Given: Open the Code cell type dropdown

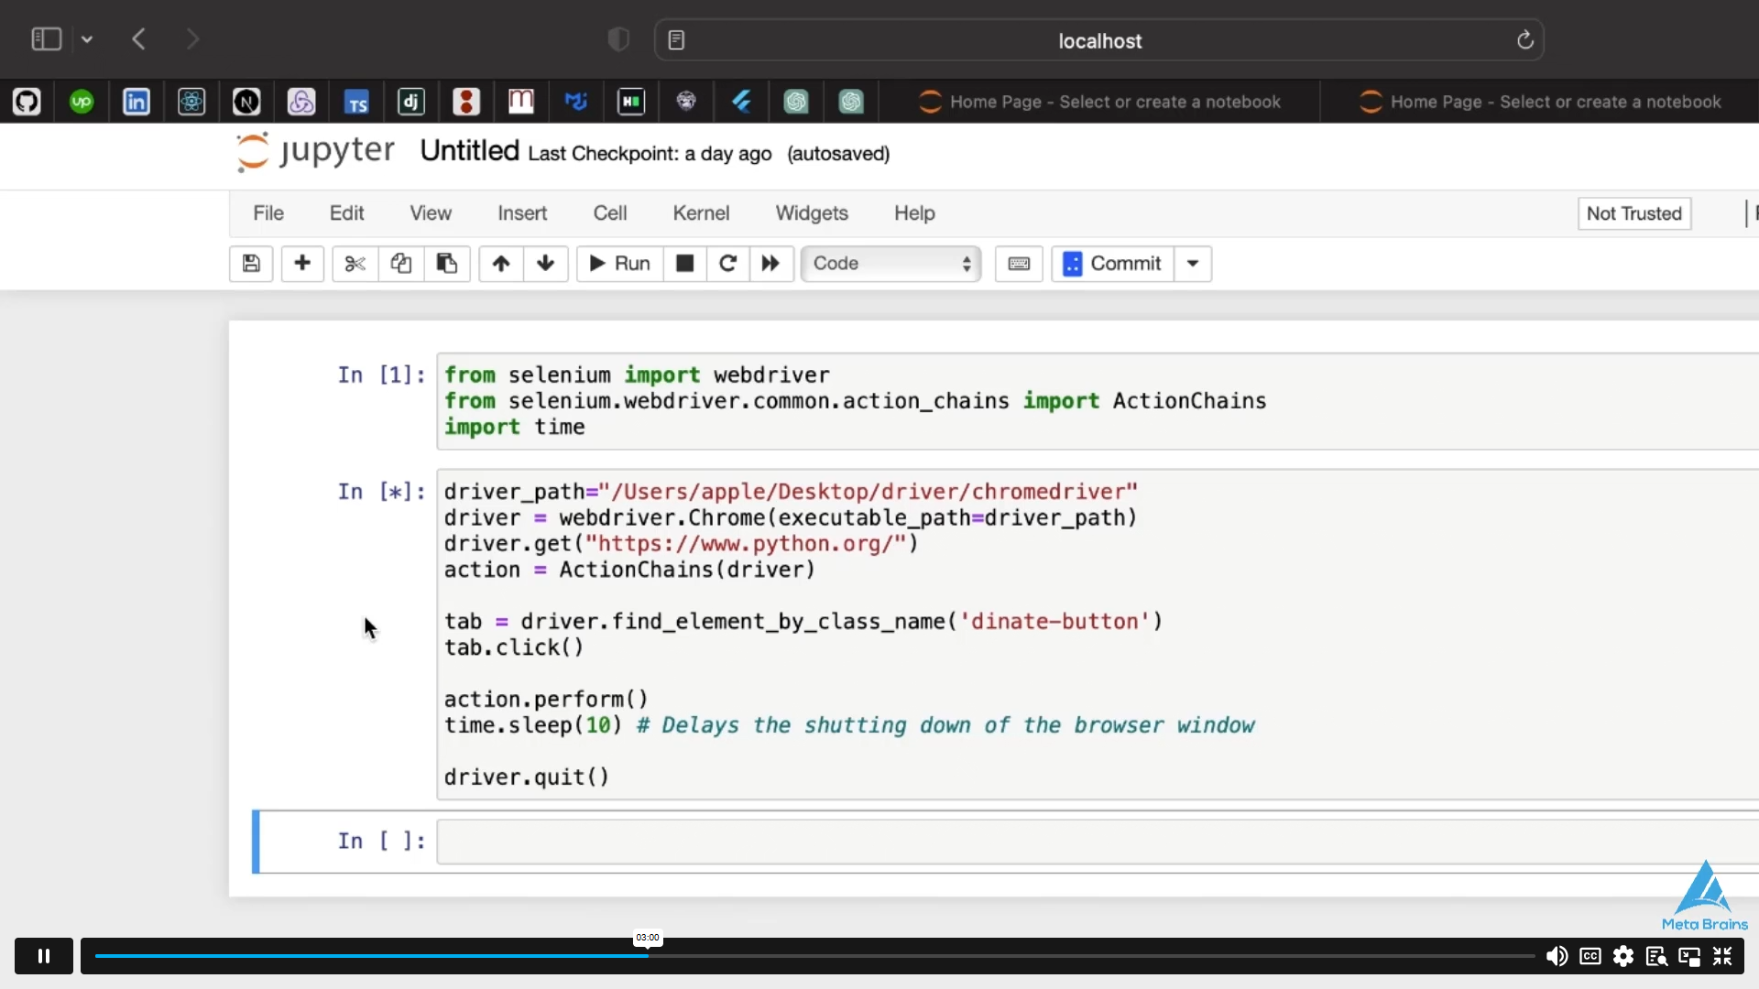Looking at the screenshot, I should [x=890, y=264].
